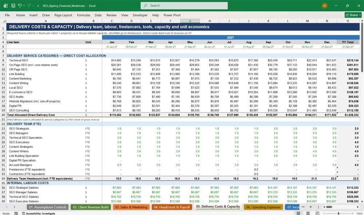This screenshot has height=215, width=364.
Task: Select the FY Total header cell
Action: tap(348, 42)
